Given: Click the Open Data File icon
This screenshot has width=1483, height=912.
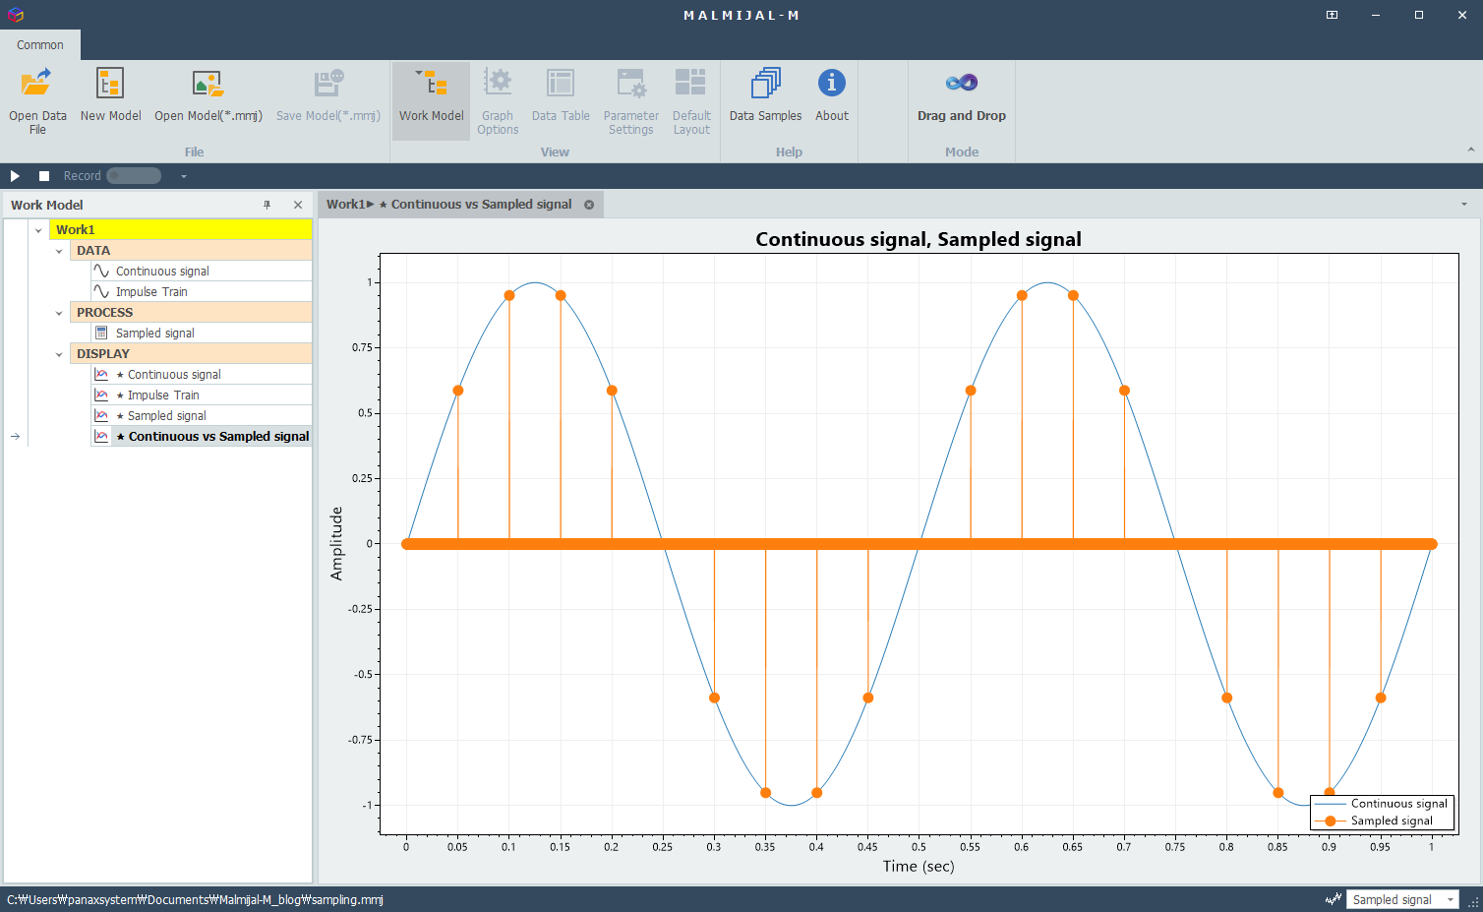Looking at the screenshot, I should click(x=37, y=84).
